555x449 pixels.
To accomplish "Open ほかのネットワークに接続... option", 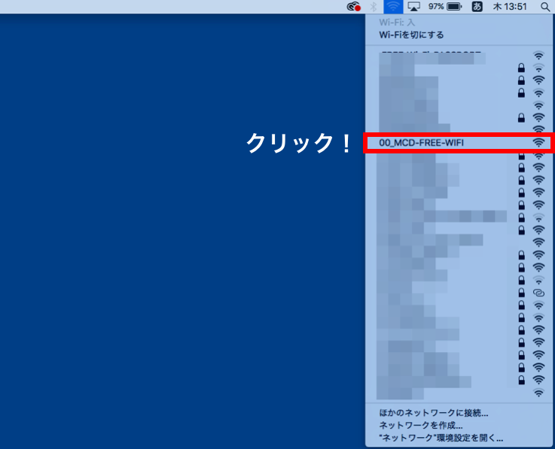I will [434, 413].
